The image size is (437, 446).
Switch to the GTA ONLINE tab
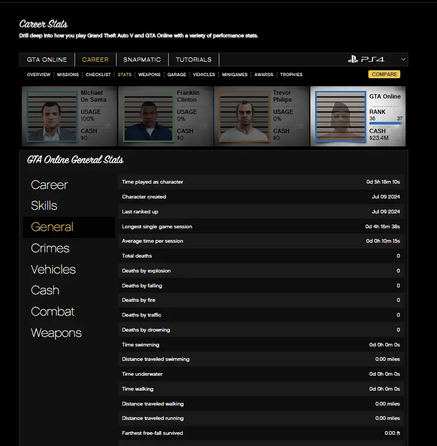click(x=47, y=60)
